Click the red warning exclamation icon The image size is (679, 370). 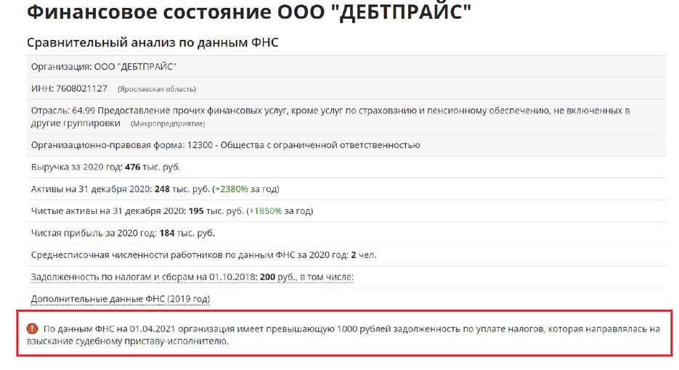point(33,329)
